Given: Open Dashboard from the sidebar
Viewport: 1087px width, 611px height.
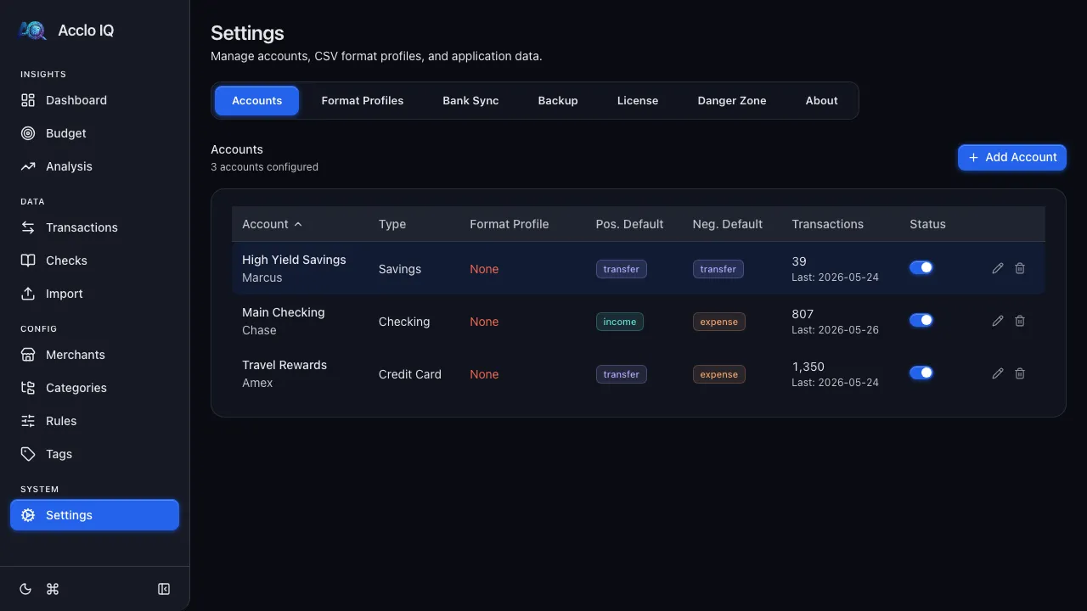Looking at the screenshot, I should pos(94,100).
